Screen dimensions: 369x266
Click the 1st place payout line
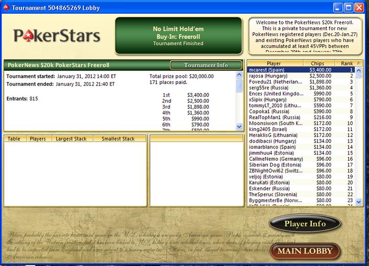tap(186, 95)
